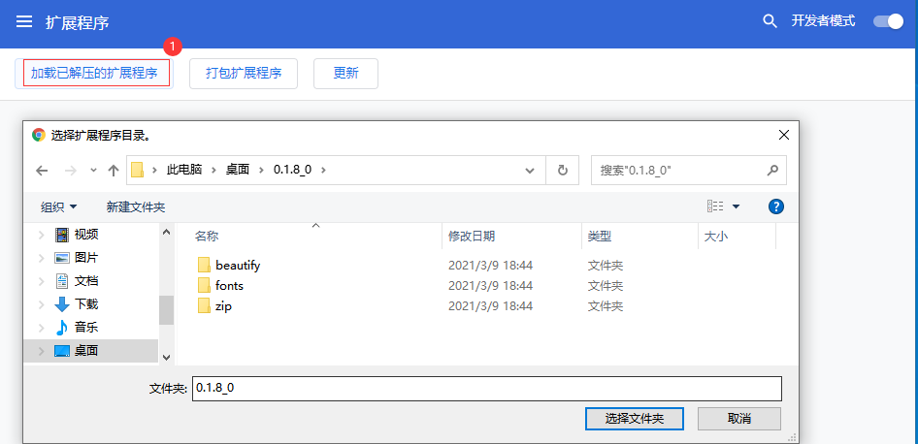Click New Folder (新建文件夹)
The image size is (918, 444).
pyautogui.click(x=136, y=206)
